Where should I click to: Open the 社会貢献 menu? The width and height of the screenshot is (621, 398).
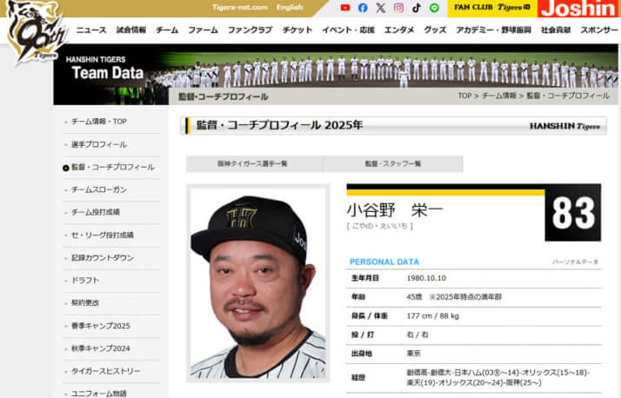point(556,30)
